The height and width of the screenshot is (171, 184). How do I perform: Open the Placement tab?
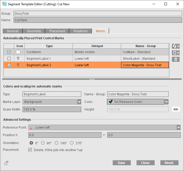point(57,31)
